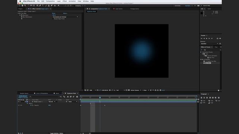Select CC Radial Fast Blur effect

click(211, 61)
